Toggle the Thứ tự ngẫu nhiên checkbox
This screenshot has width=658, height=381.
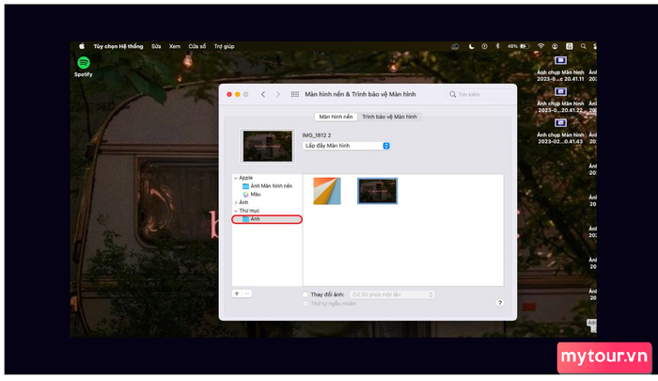pos(305,304)
